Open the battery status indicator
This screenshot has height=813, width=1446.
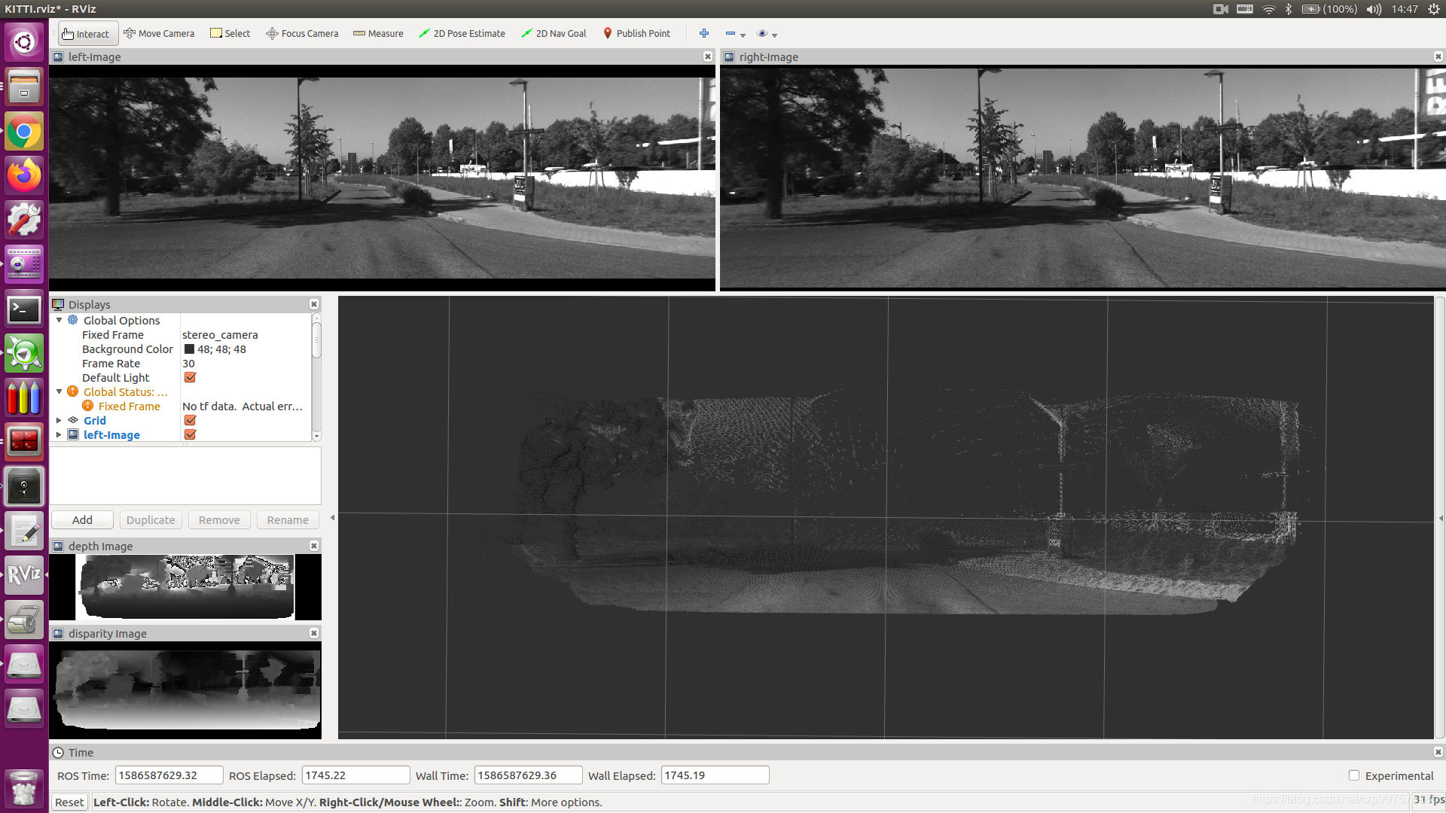(1329, 9)
